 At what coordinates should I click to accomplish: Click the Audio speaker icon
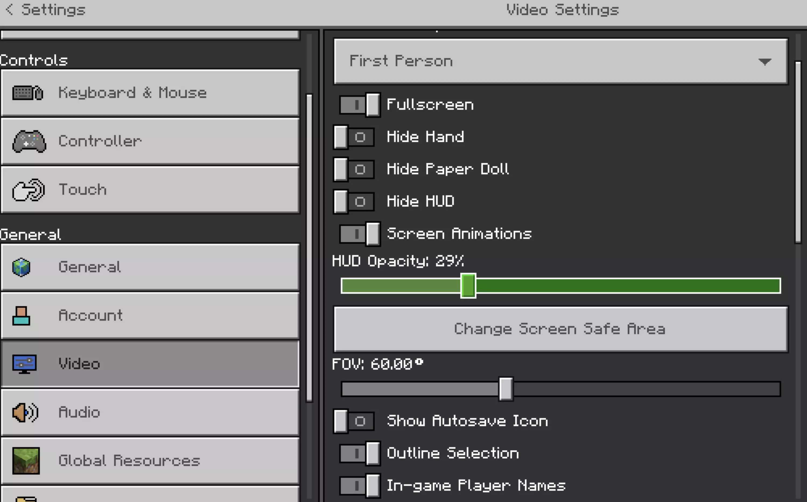coord(25,413)
